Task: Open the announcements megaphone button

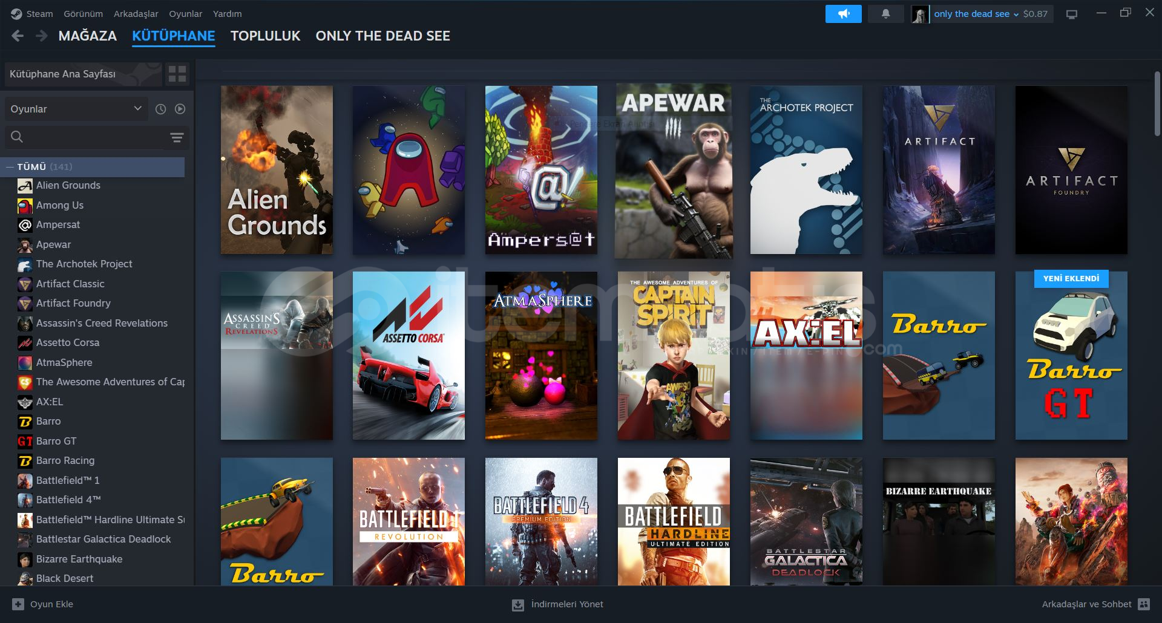Action: coord(843,14)
